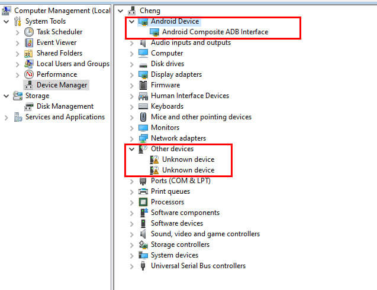377x290 pixels.
Task: Open Services and Applications node
Action: [7, 117]
